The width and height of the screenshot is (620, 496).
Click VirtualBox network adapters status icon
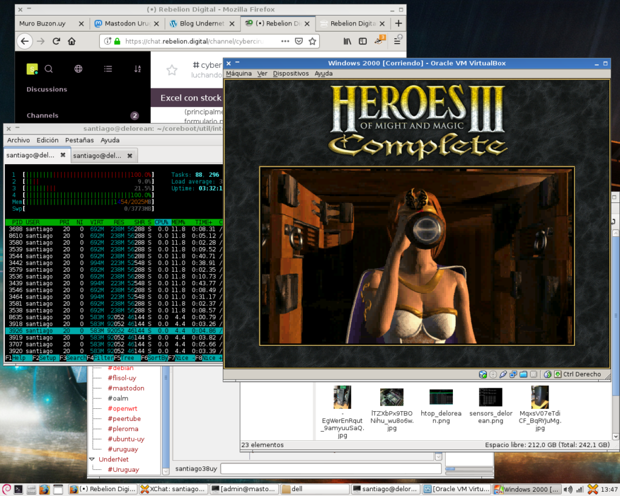pos(513,374)
